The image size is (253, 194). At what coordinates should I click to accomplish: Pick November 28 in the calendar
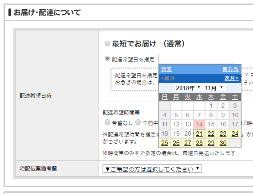click(x=199, y=143)
